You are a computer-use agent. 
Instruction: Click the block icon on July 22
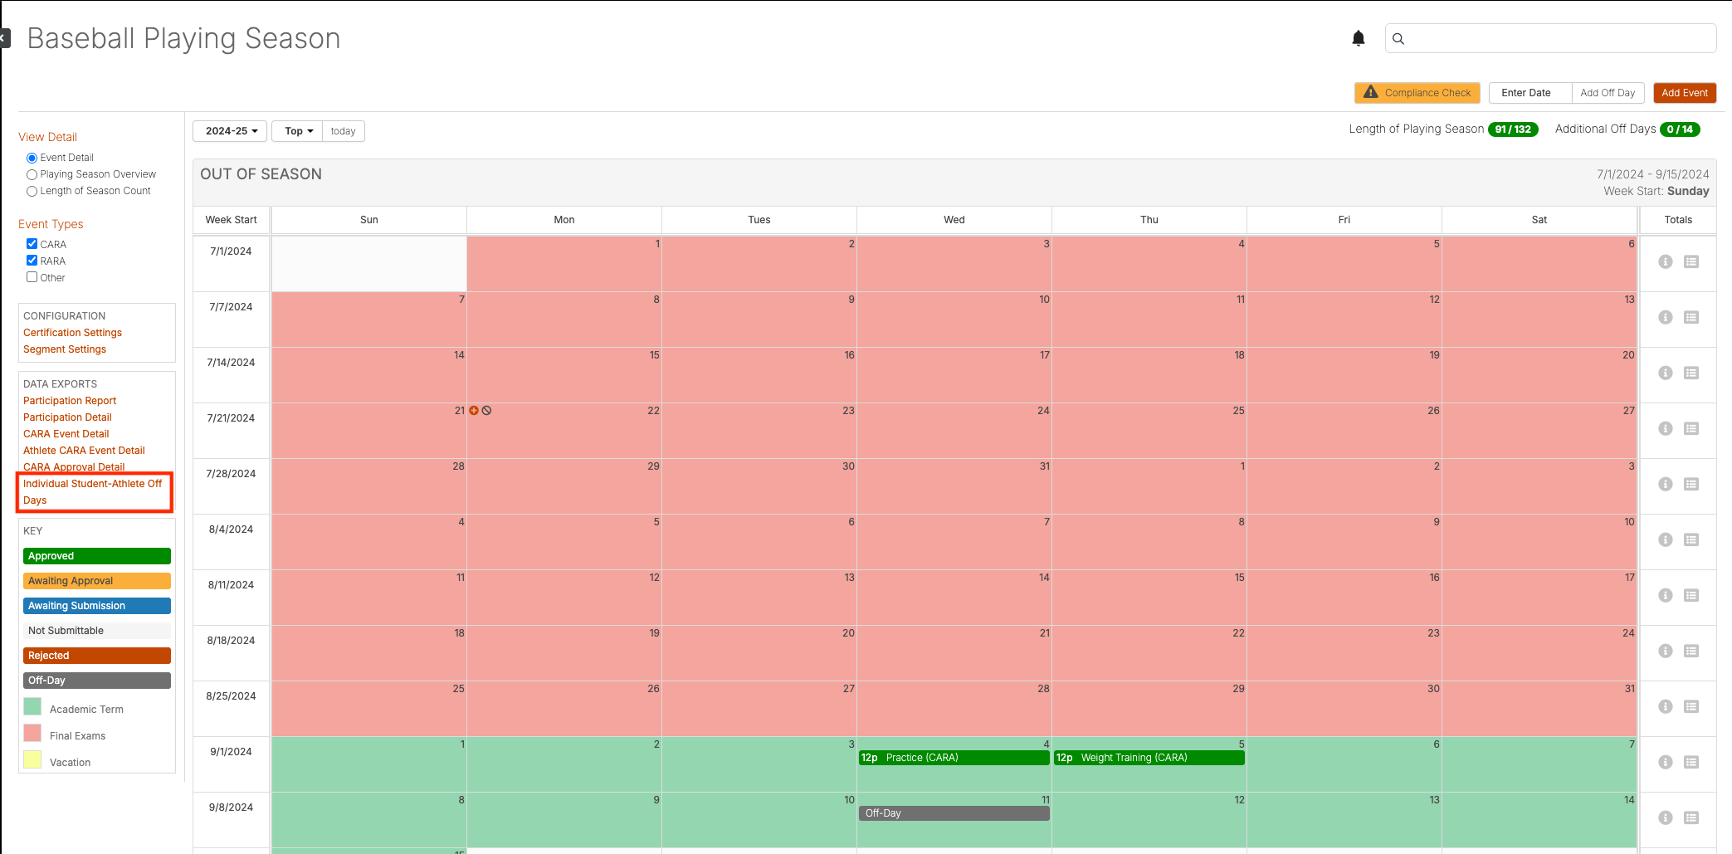point(486,410)
